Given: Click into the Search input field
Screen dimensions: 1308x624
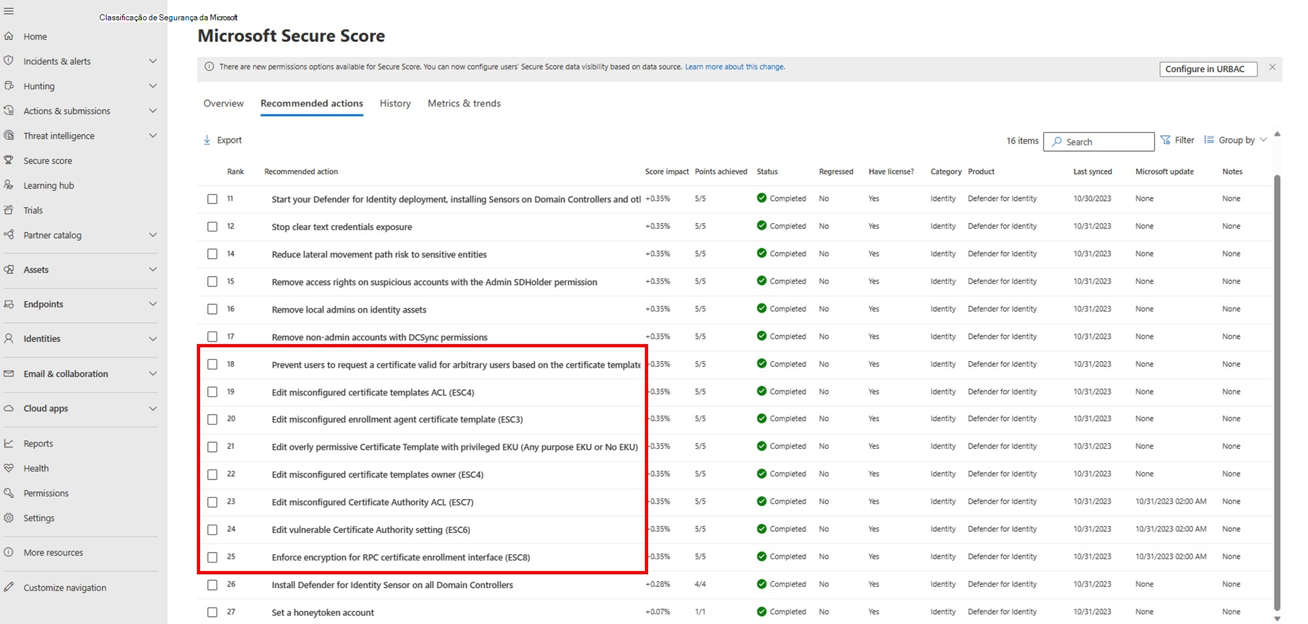Looking at the screenshot, I should pos(1105,142).
